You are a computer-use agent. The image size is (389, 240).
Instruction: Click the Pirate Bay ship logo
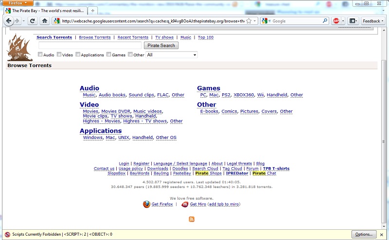[x=19, y=47]
